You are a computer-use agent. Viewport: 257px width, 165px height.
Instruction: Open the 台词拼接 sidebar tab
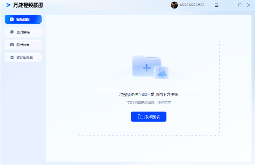(x=23, y=32)
